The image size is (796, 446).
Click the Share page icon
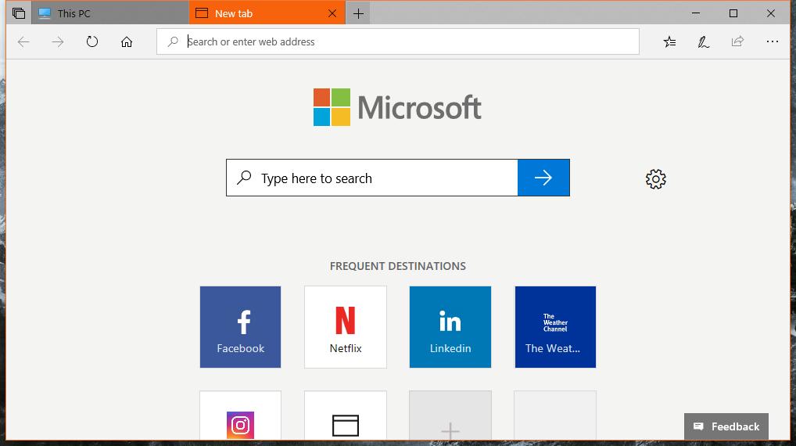737,41
